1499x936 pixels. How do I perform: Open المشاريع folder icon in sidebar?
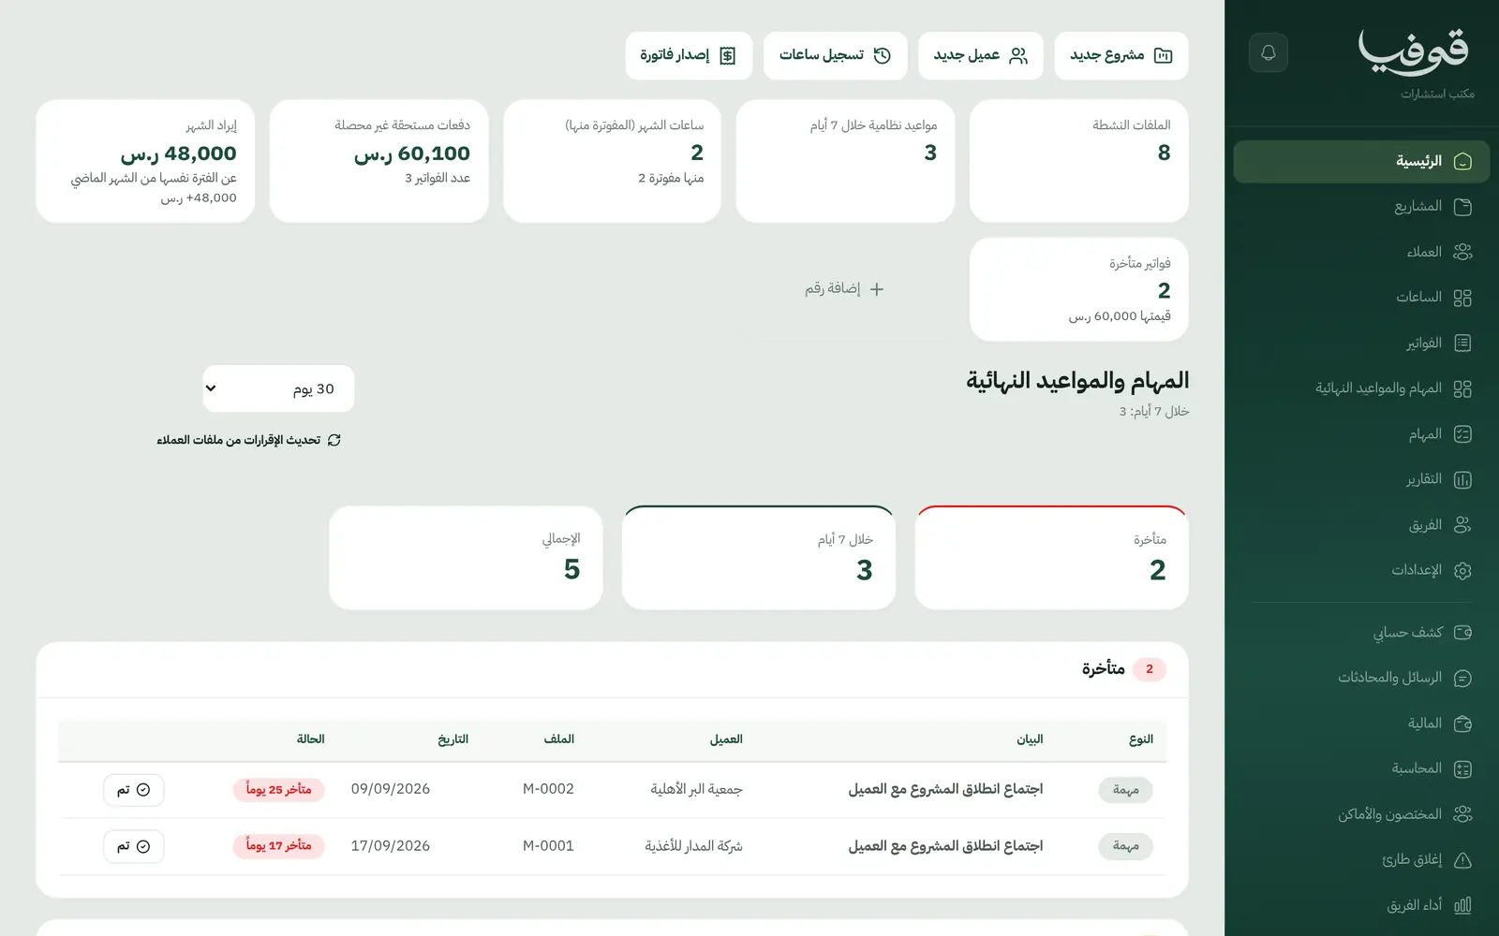[x=1462, y=207]
